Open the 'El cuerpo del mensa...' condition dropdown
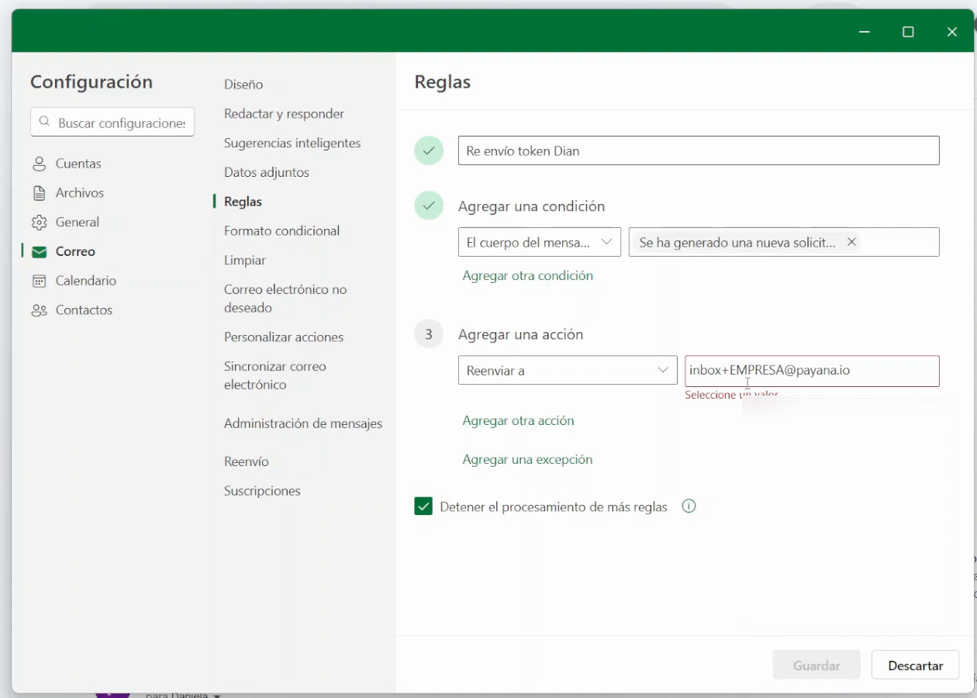977x698 pixels. [540, 242]
